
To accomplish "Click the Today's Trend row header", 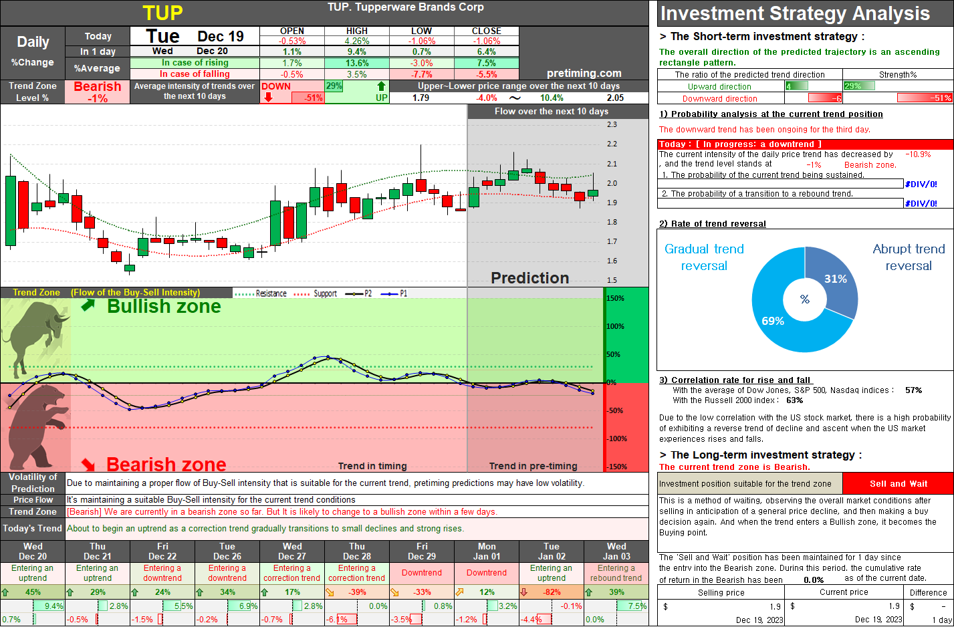I will click(33, 528).
